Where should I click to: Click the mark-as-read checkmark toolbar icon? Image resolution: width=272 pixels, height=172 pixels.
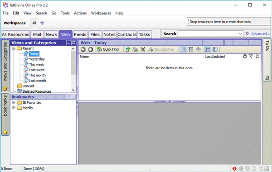pyautogui.click(x=127, y=49)
